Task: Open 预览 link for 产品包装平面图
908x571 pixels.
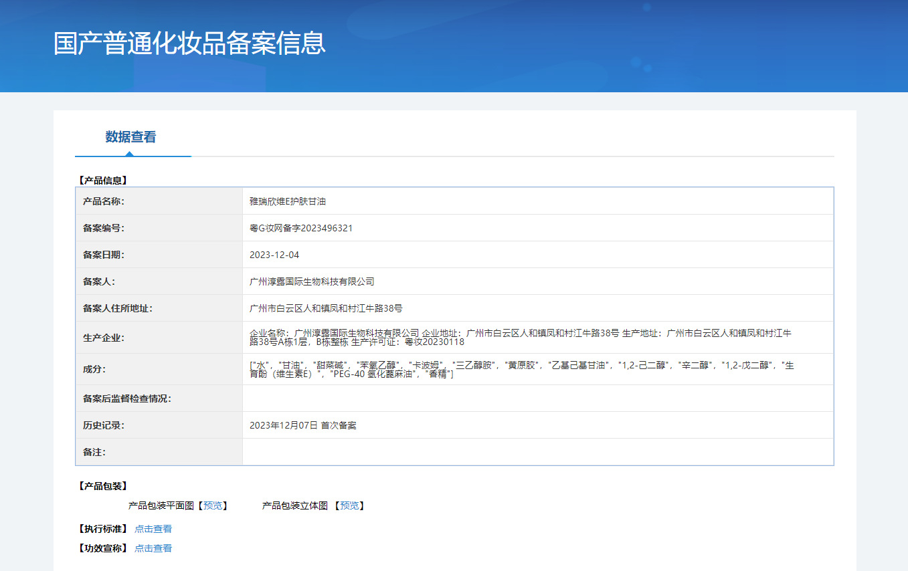Action: [x=212, y=506]
